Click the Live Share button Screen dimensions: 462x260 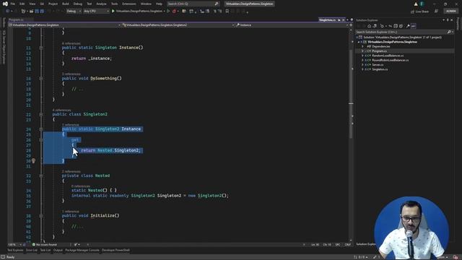pos(420,12)
